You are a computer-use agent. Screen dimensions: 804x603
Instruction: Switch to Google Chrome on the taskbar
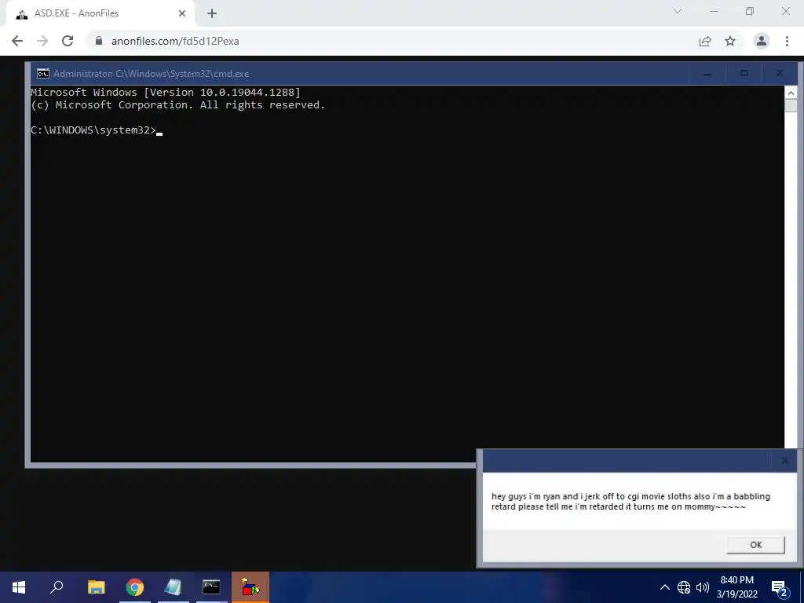135,587
